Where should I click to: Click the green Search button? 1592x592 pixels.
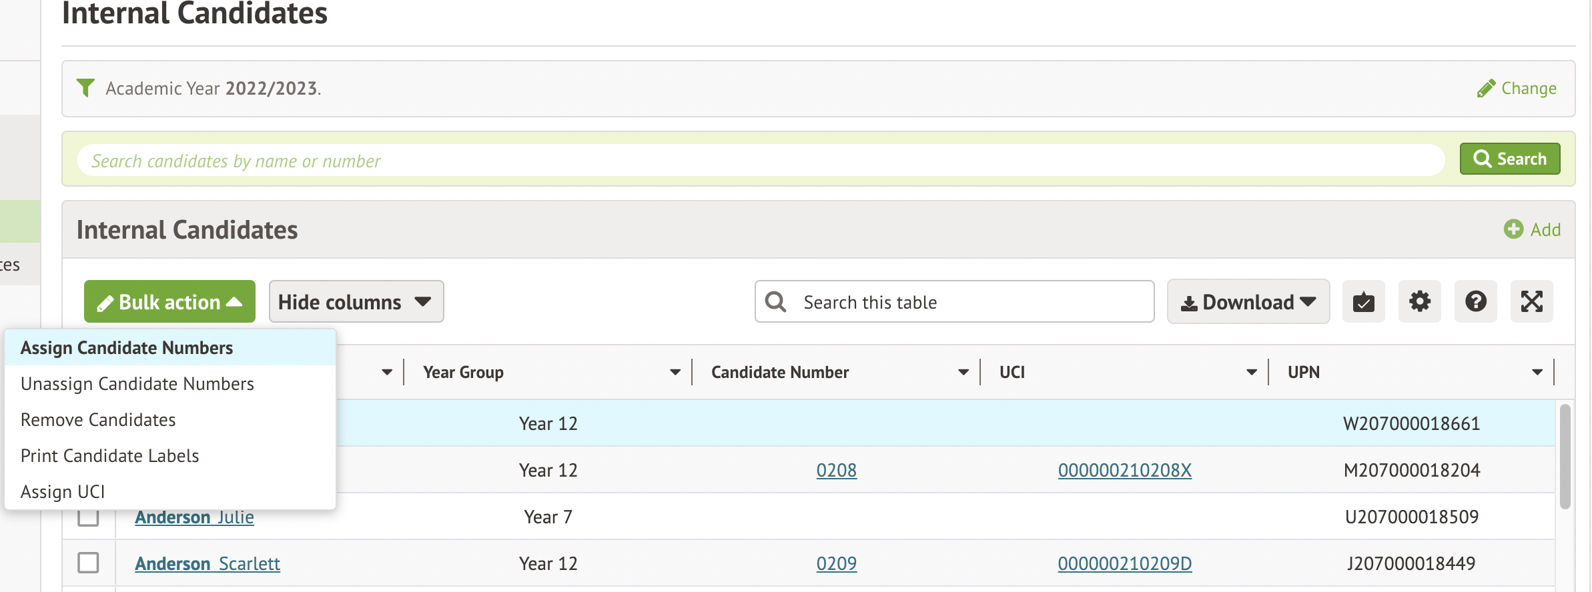click(1509, 159)
